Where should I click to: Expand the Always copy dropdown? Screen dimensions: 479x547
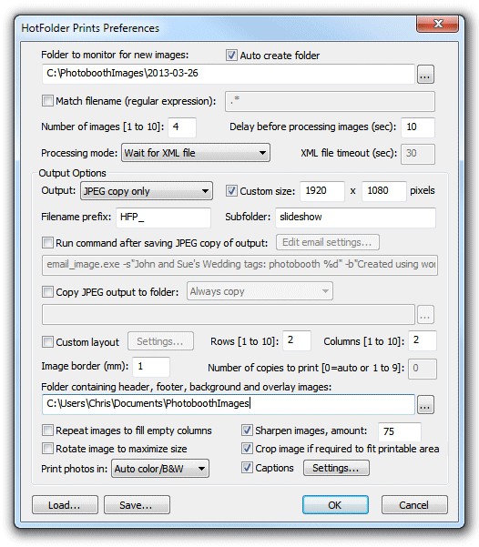click(260, 291)
